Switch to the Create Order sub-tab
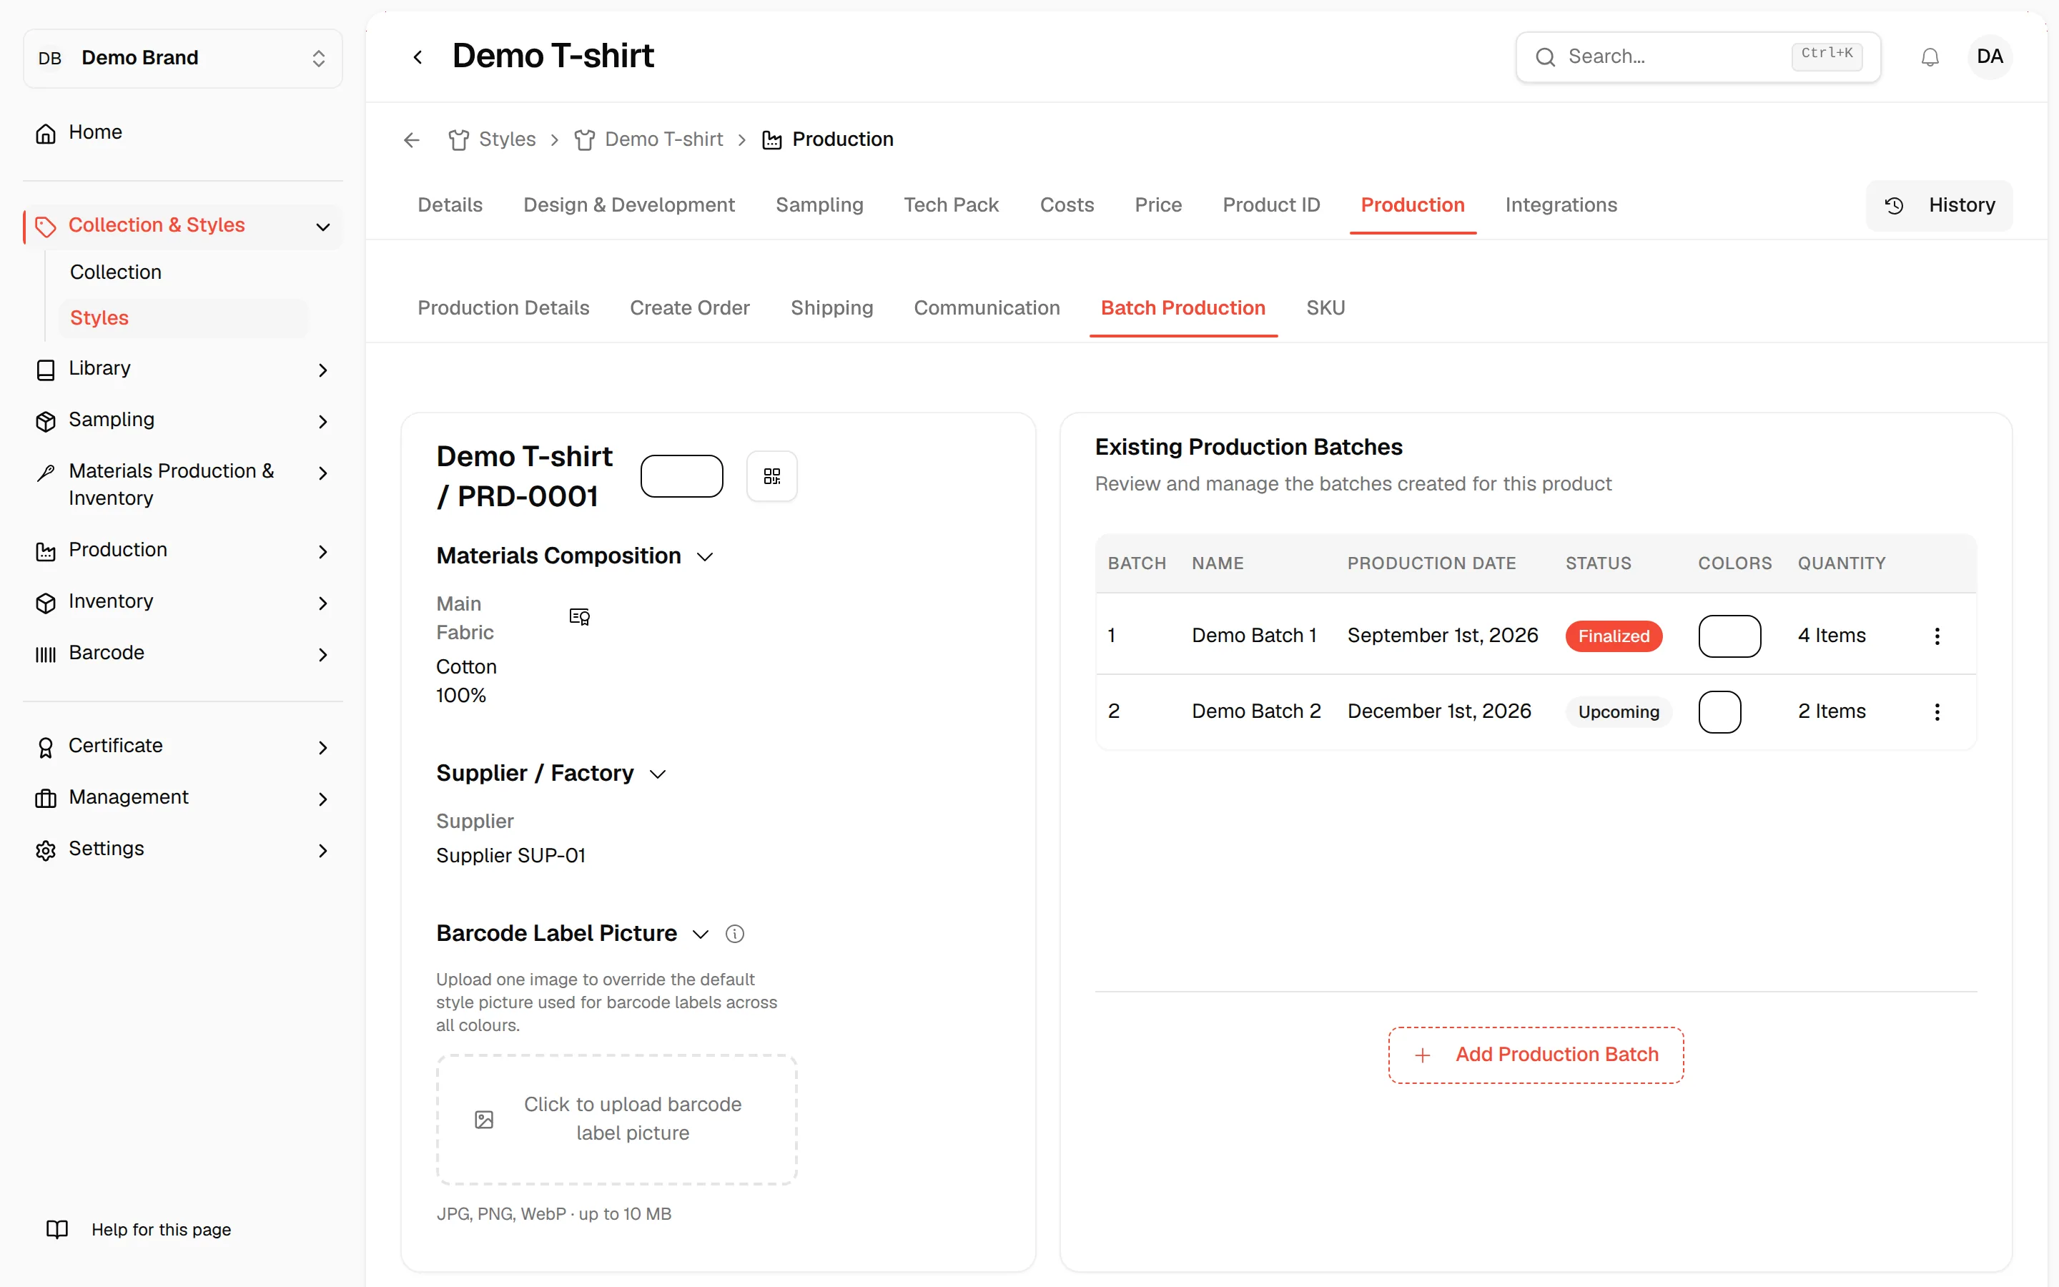Image resolution: width=2059 pixels, height=1287 pixels. tap(689, 308)
